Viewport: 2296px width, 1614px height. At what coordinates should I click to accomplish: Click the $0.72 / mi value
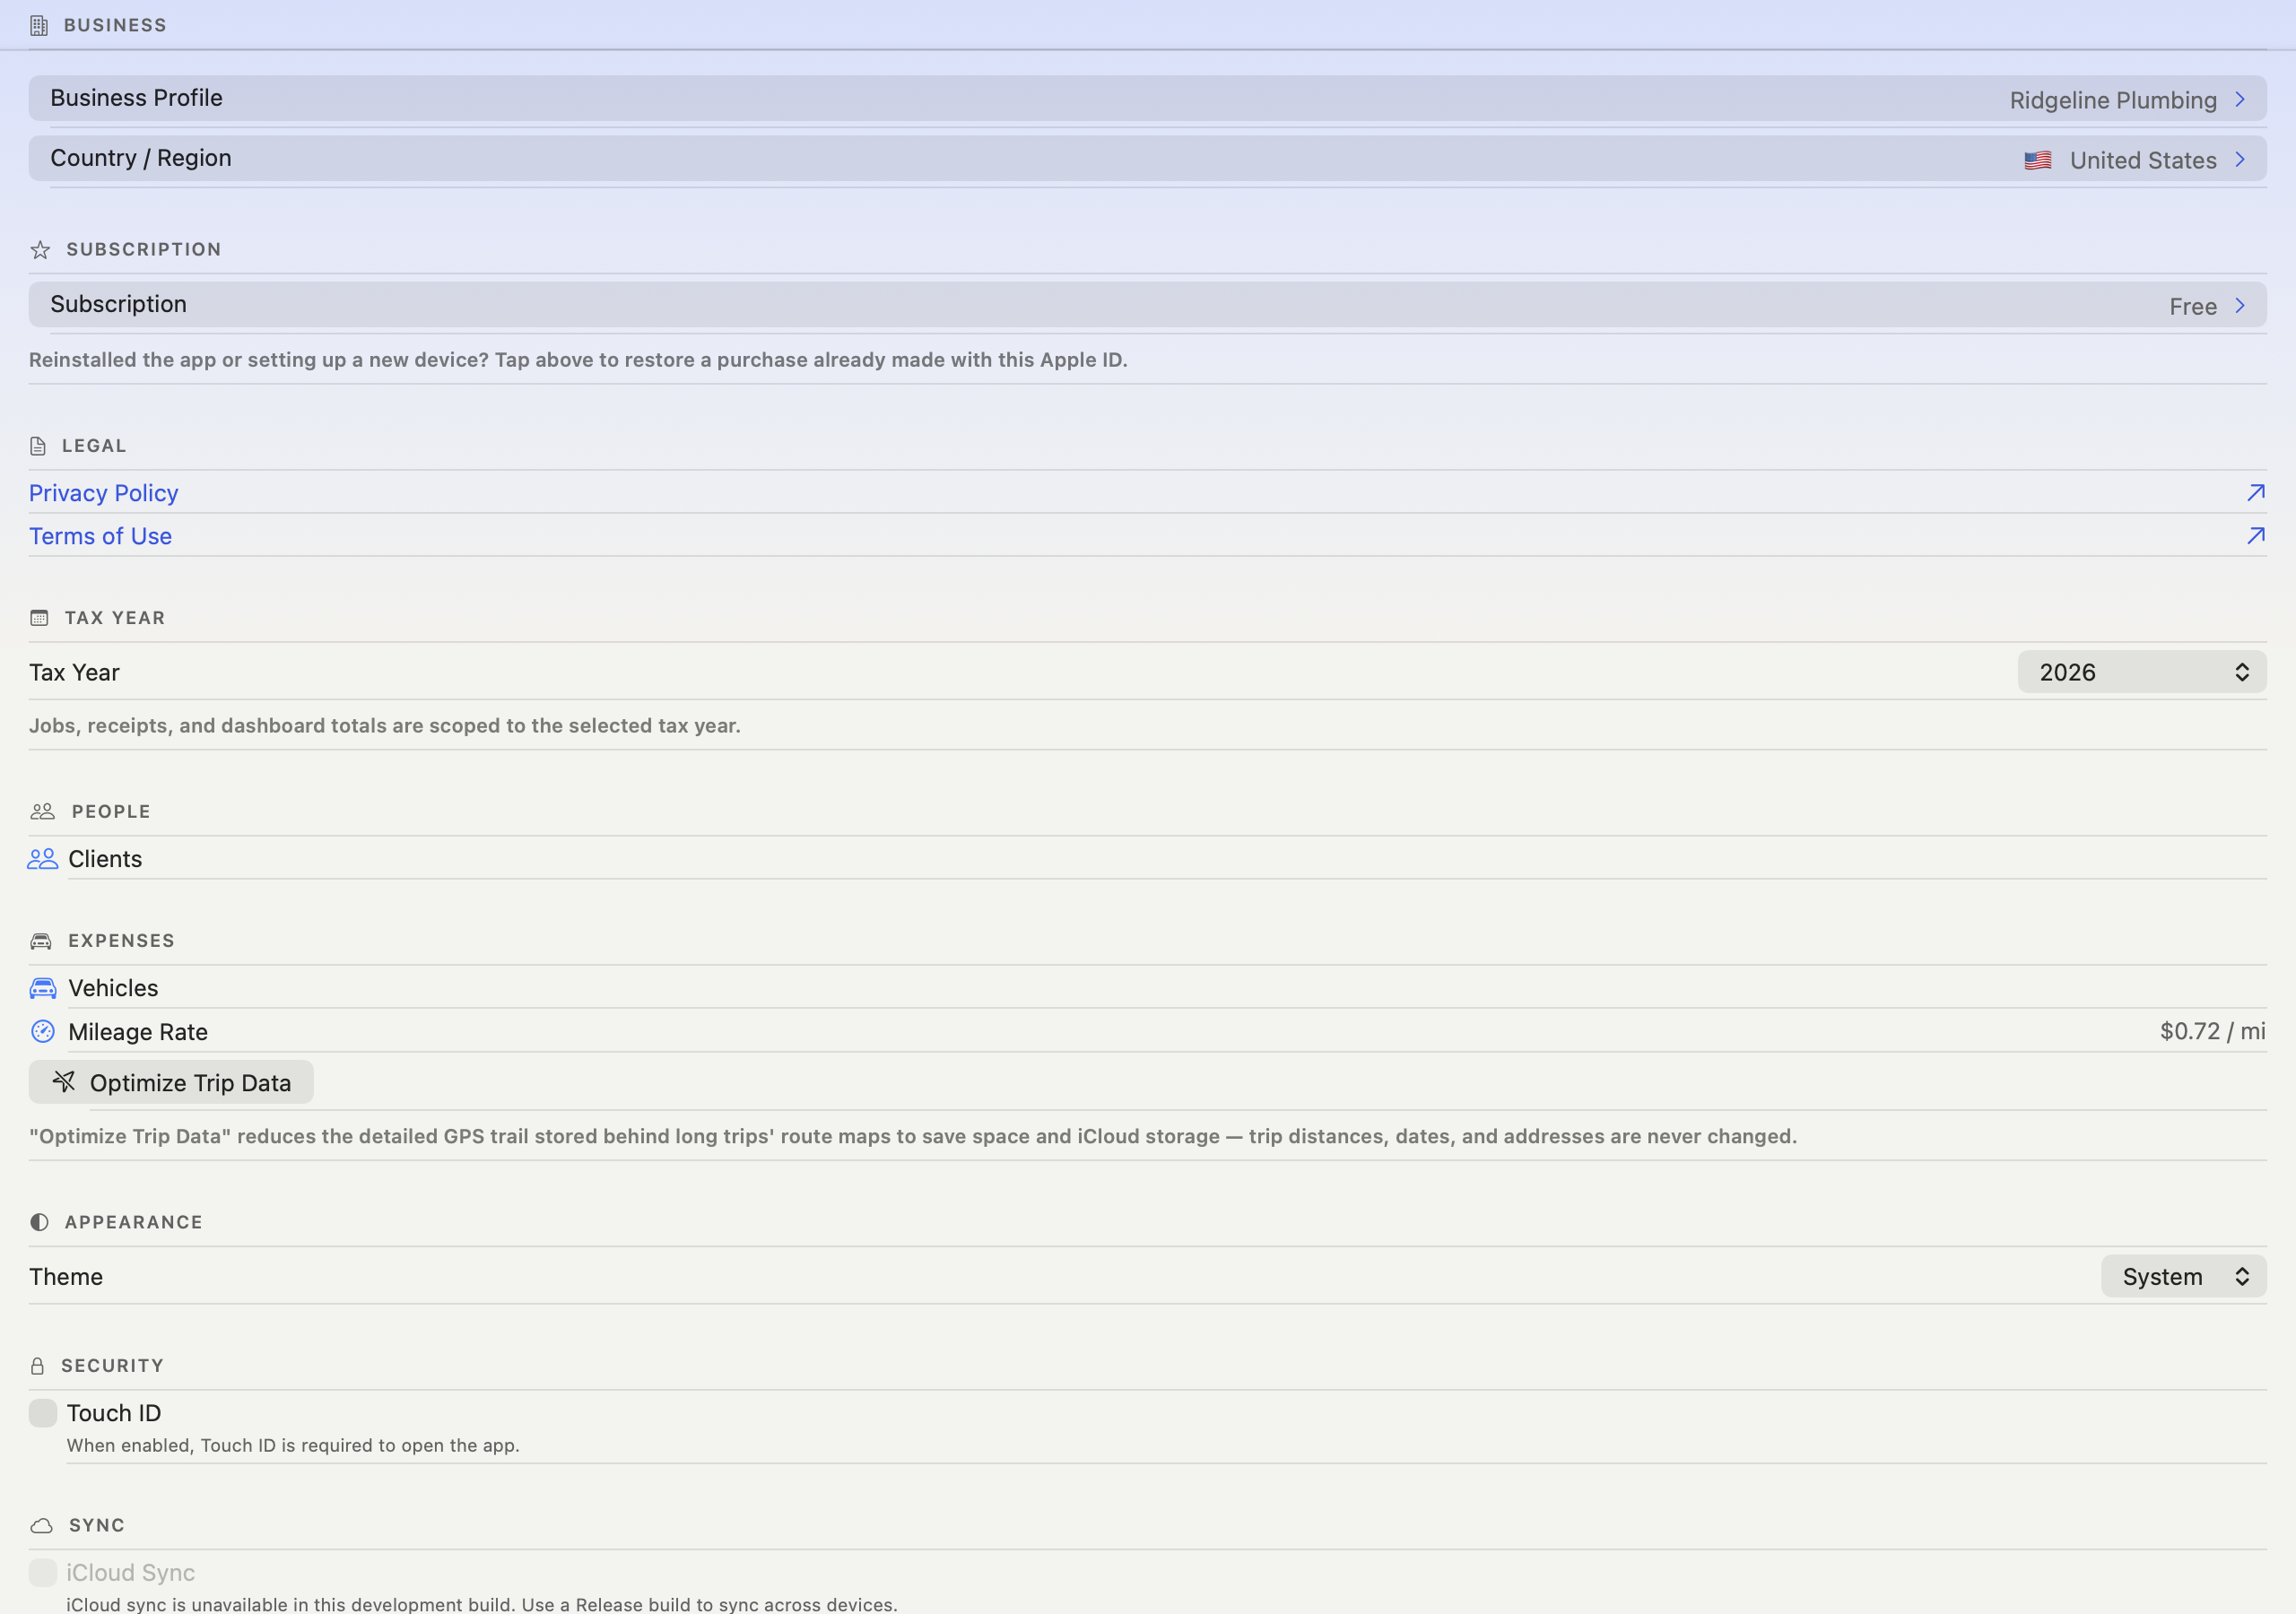[x=2212, y=1031]
